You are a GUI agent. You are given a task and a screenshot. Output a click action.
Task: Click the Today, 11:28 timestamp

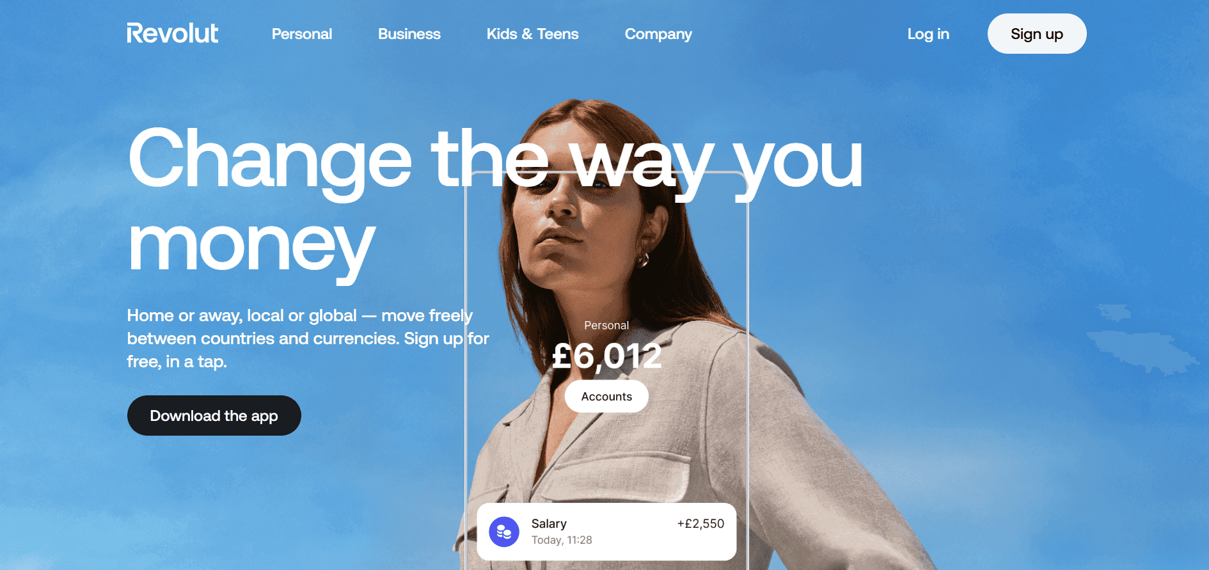pos(562,540)
